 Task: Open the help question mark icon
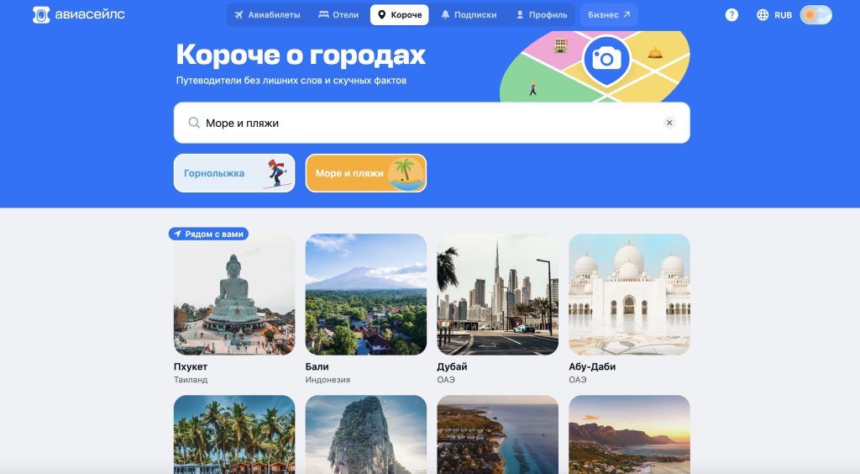coord(732,15)
